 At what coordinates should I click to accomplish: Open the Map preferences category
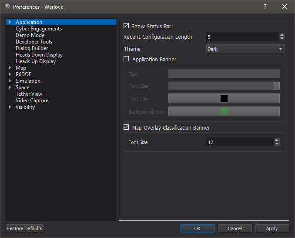coord(21,68)
